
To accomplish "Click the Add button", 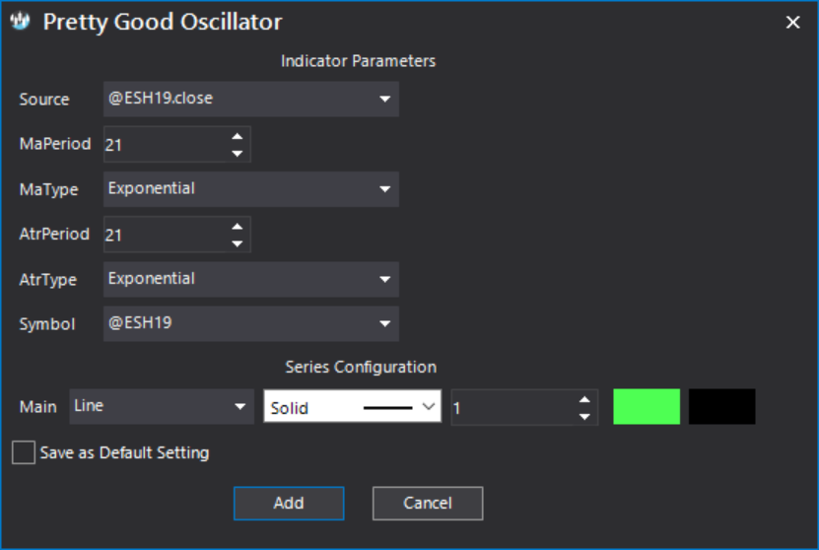I will pyautogui.click(x=289, y=503).
